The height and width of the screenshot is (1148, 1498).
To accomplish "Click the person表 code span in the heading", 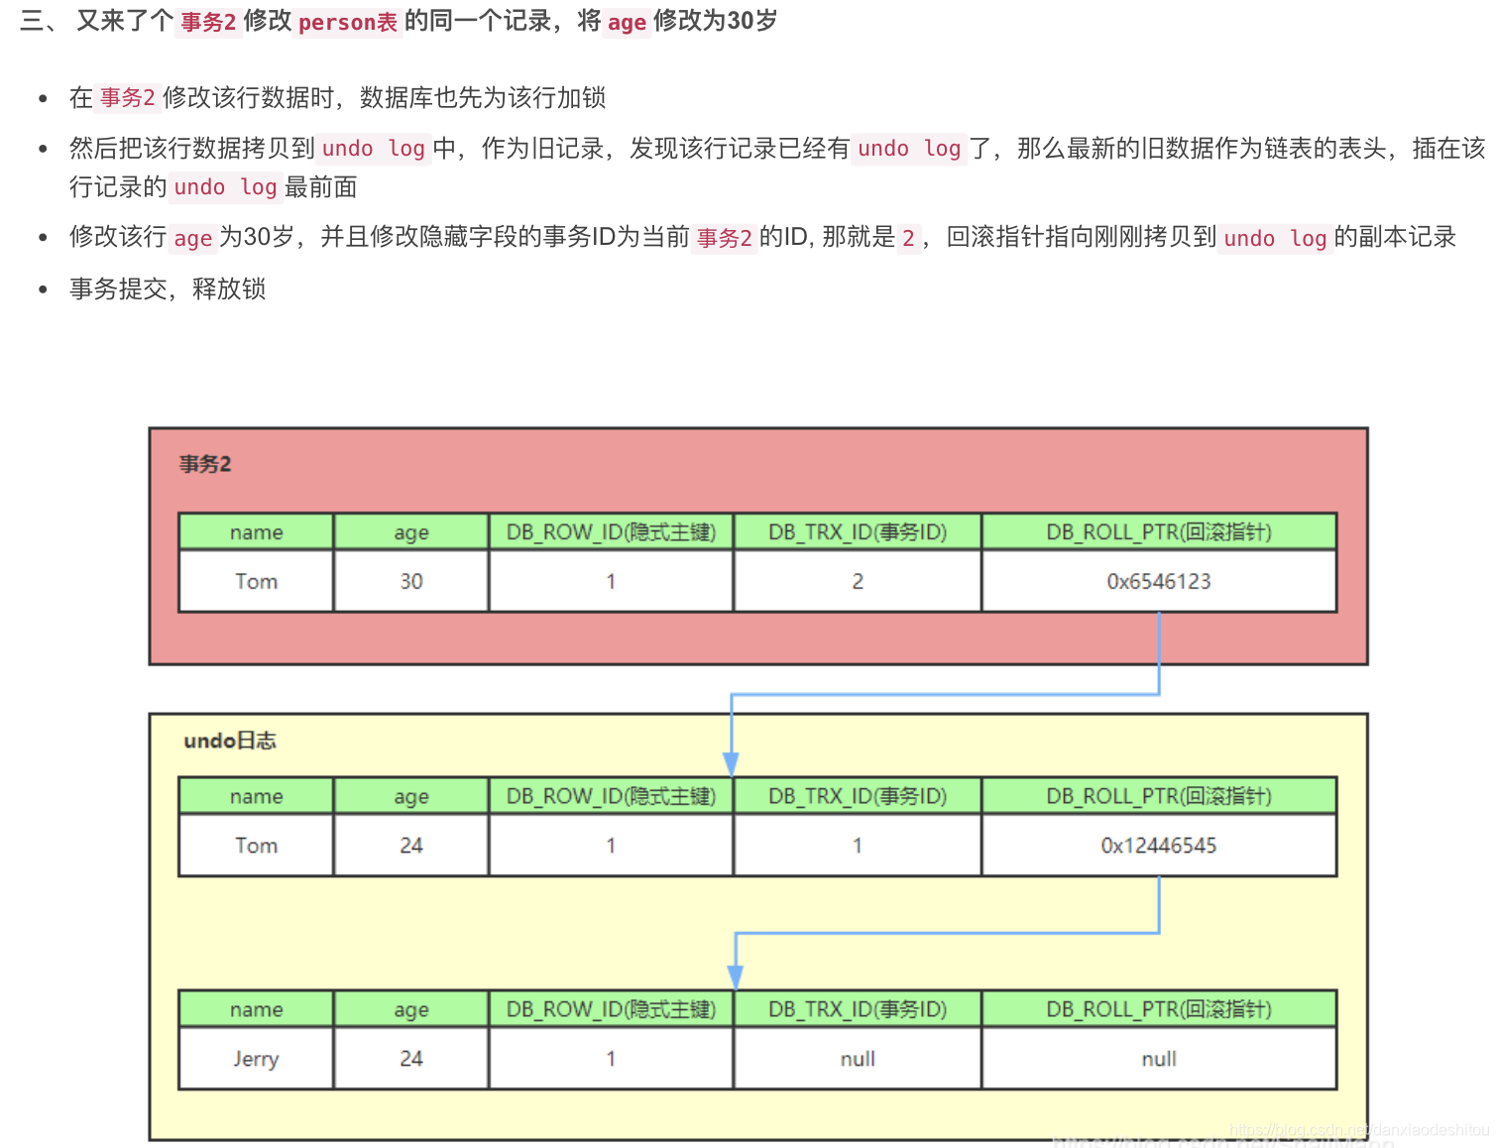I will (x=347, y=22).
